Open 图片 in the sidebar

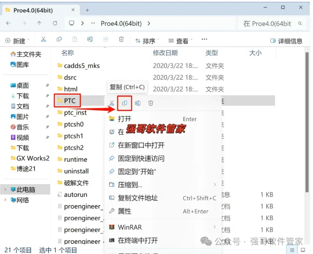20,116
